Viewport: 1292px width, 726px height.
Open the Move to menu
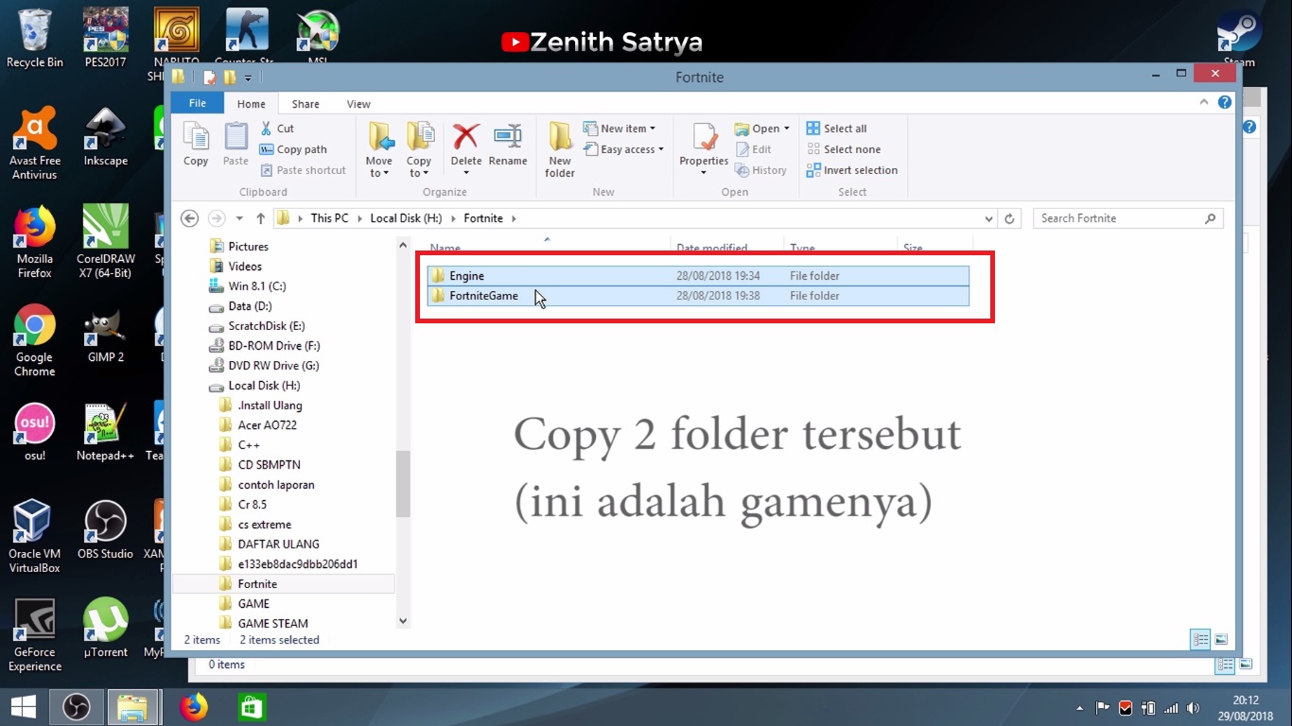click(x=379, y=150)
